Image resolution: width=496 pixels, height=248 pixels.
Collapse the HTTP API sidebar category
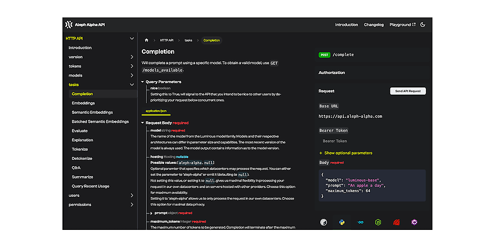[x=132, y=39]
